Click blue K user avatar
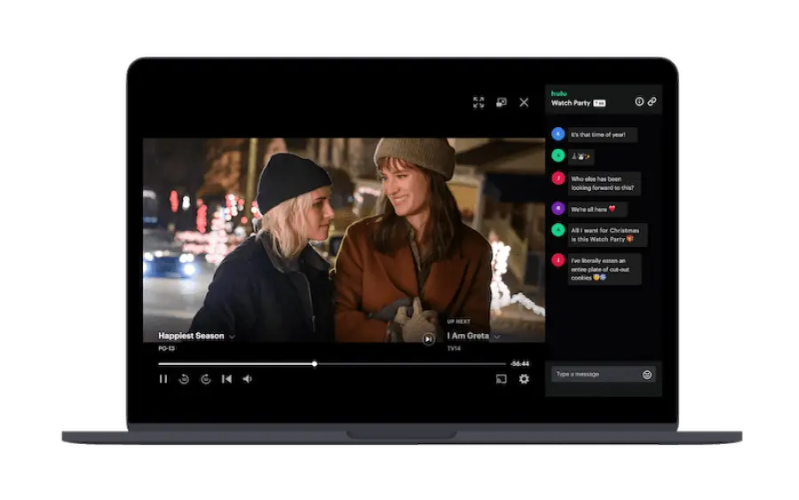The image size is (799, 500). pos(558,134)
